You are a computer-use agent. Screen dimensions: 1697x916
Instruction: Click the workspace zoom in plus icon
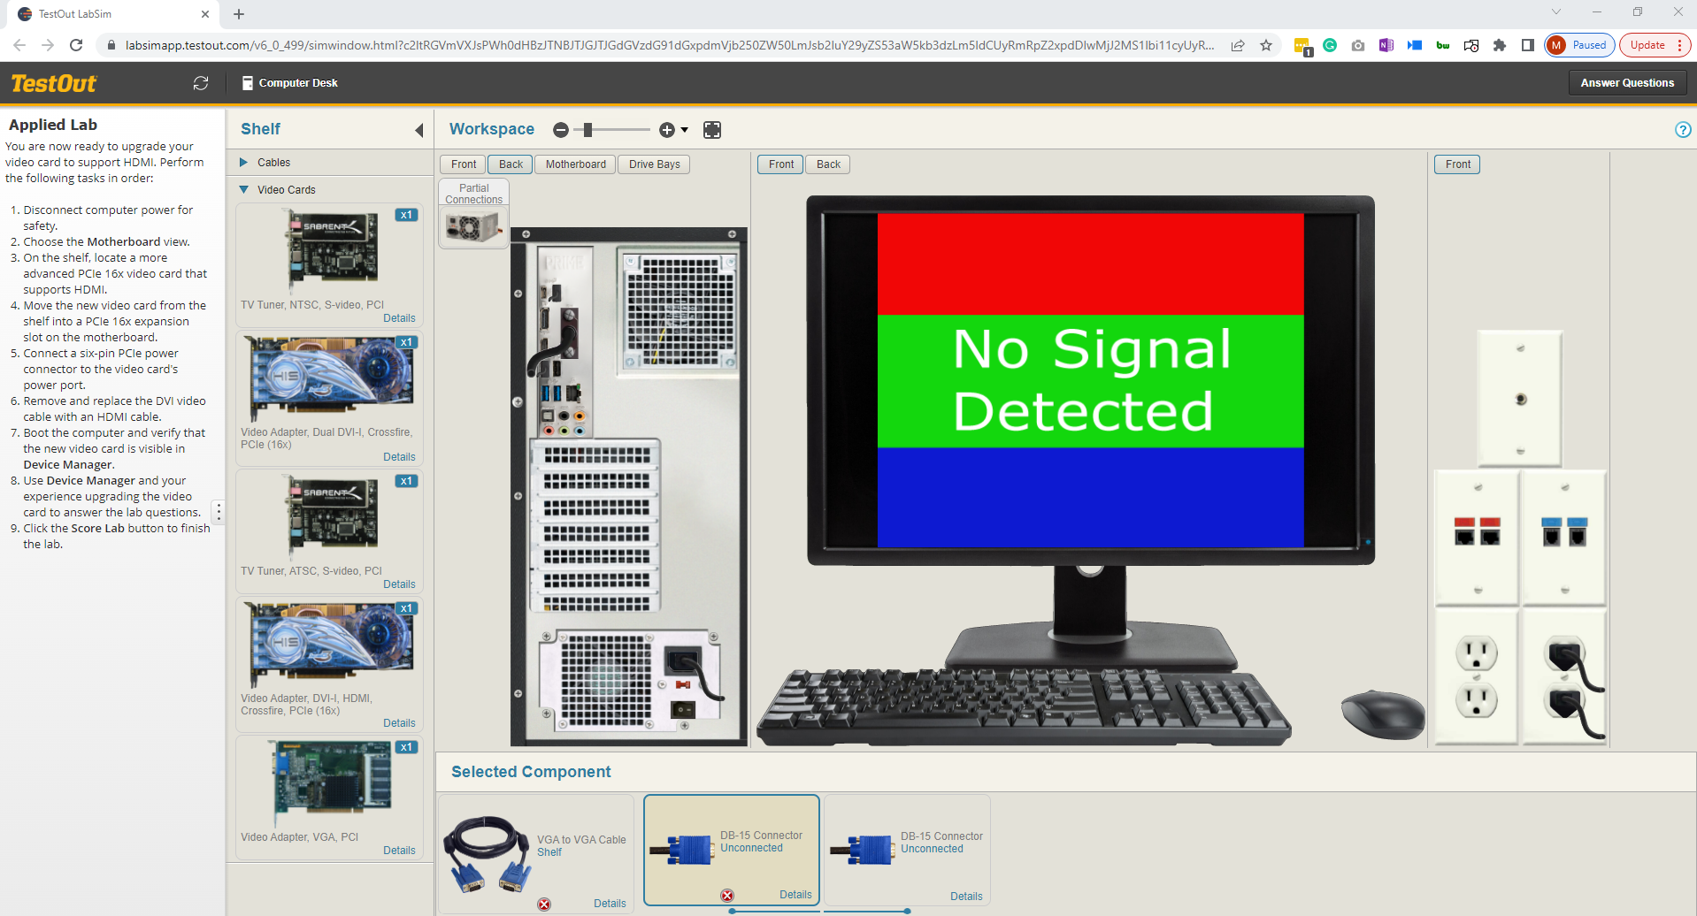click(x=667, y=130)
